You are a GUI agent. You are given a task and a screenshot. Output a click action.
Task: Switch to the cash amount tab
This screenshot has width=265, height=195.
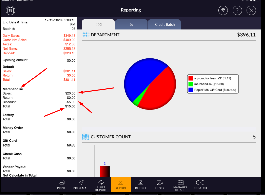[x=98, y=24]
